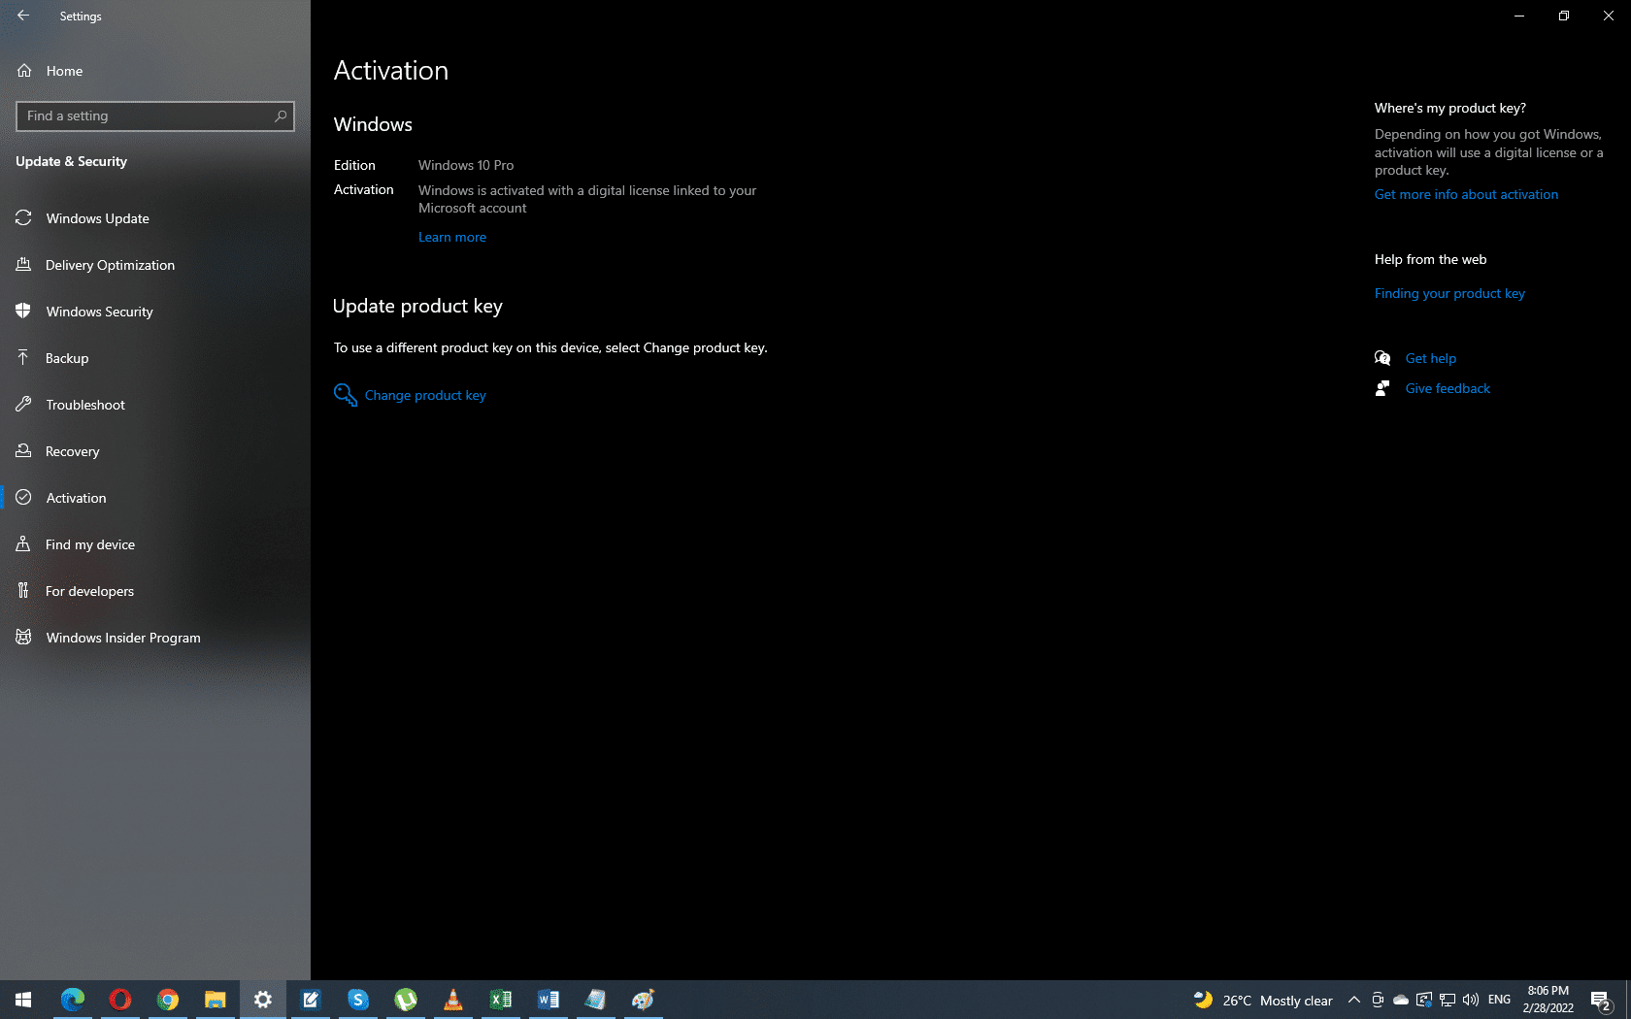Open Windows Update settings
1631x1019 pixels.
pyautogui.click(x=97, y=218)
